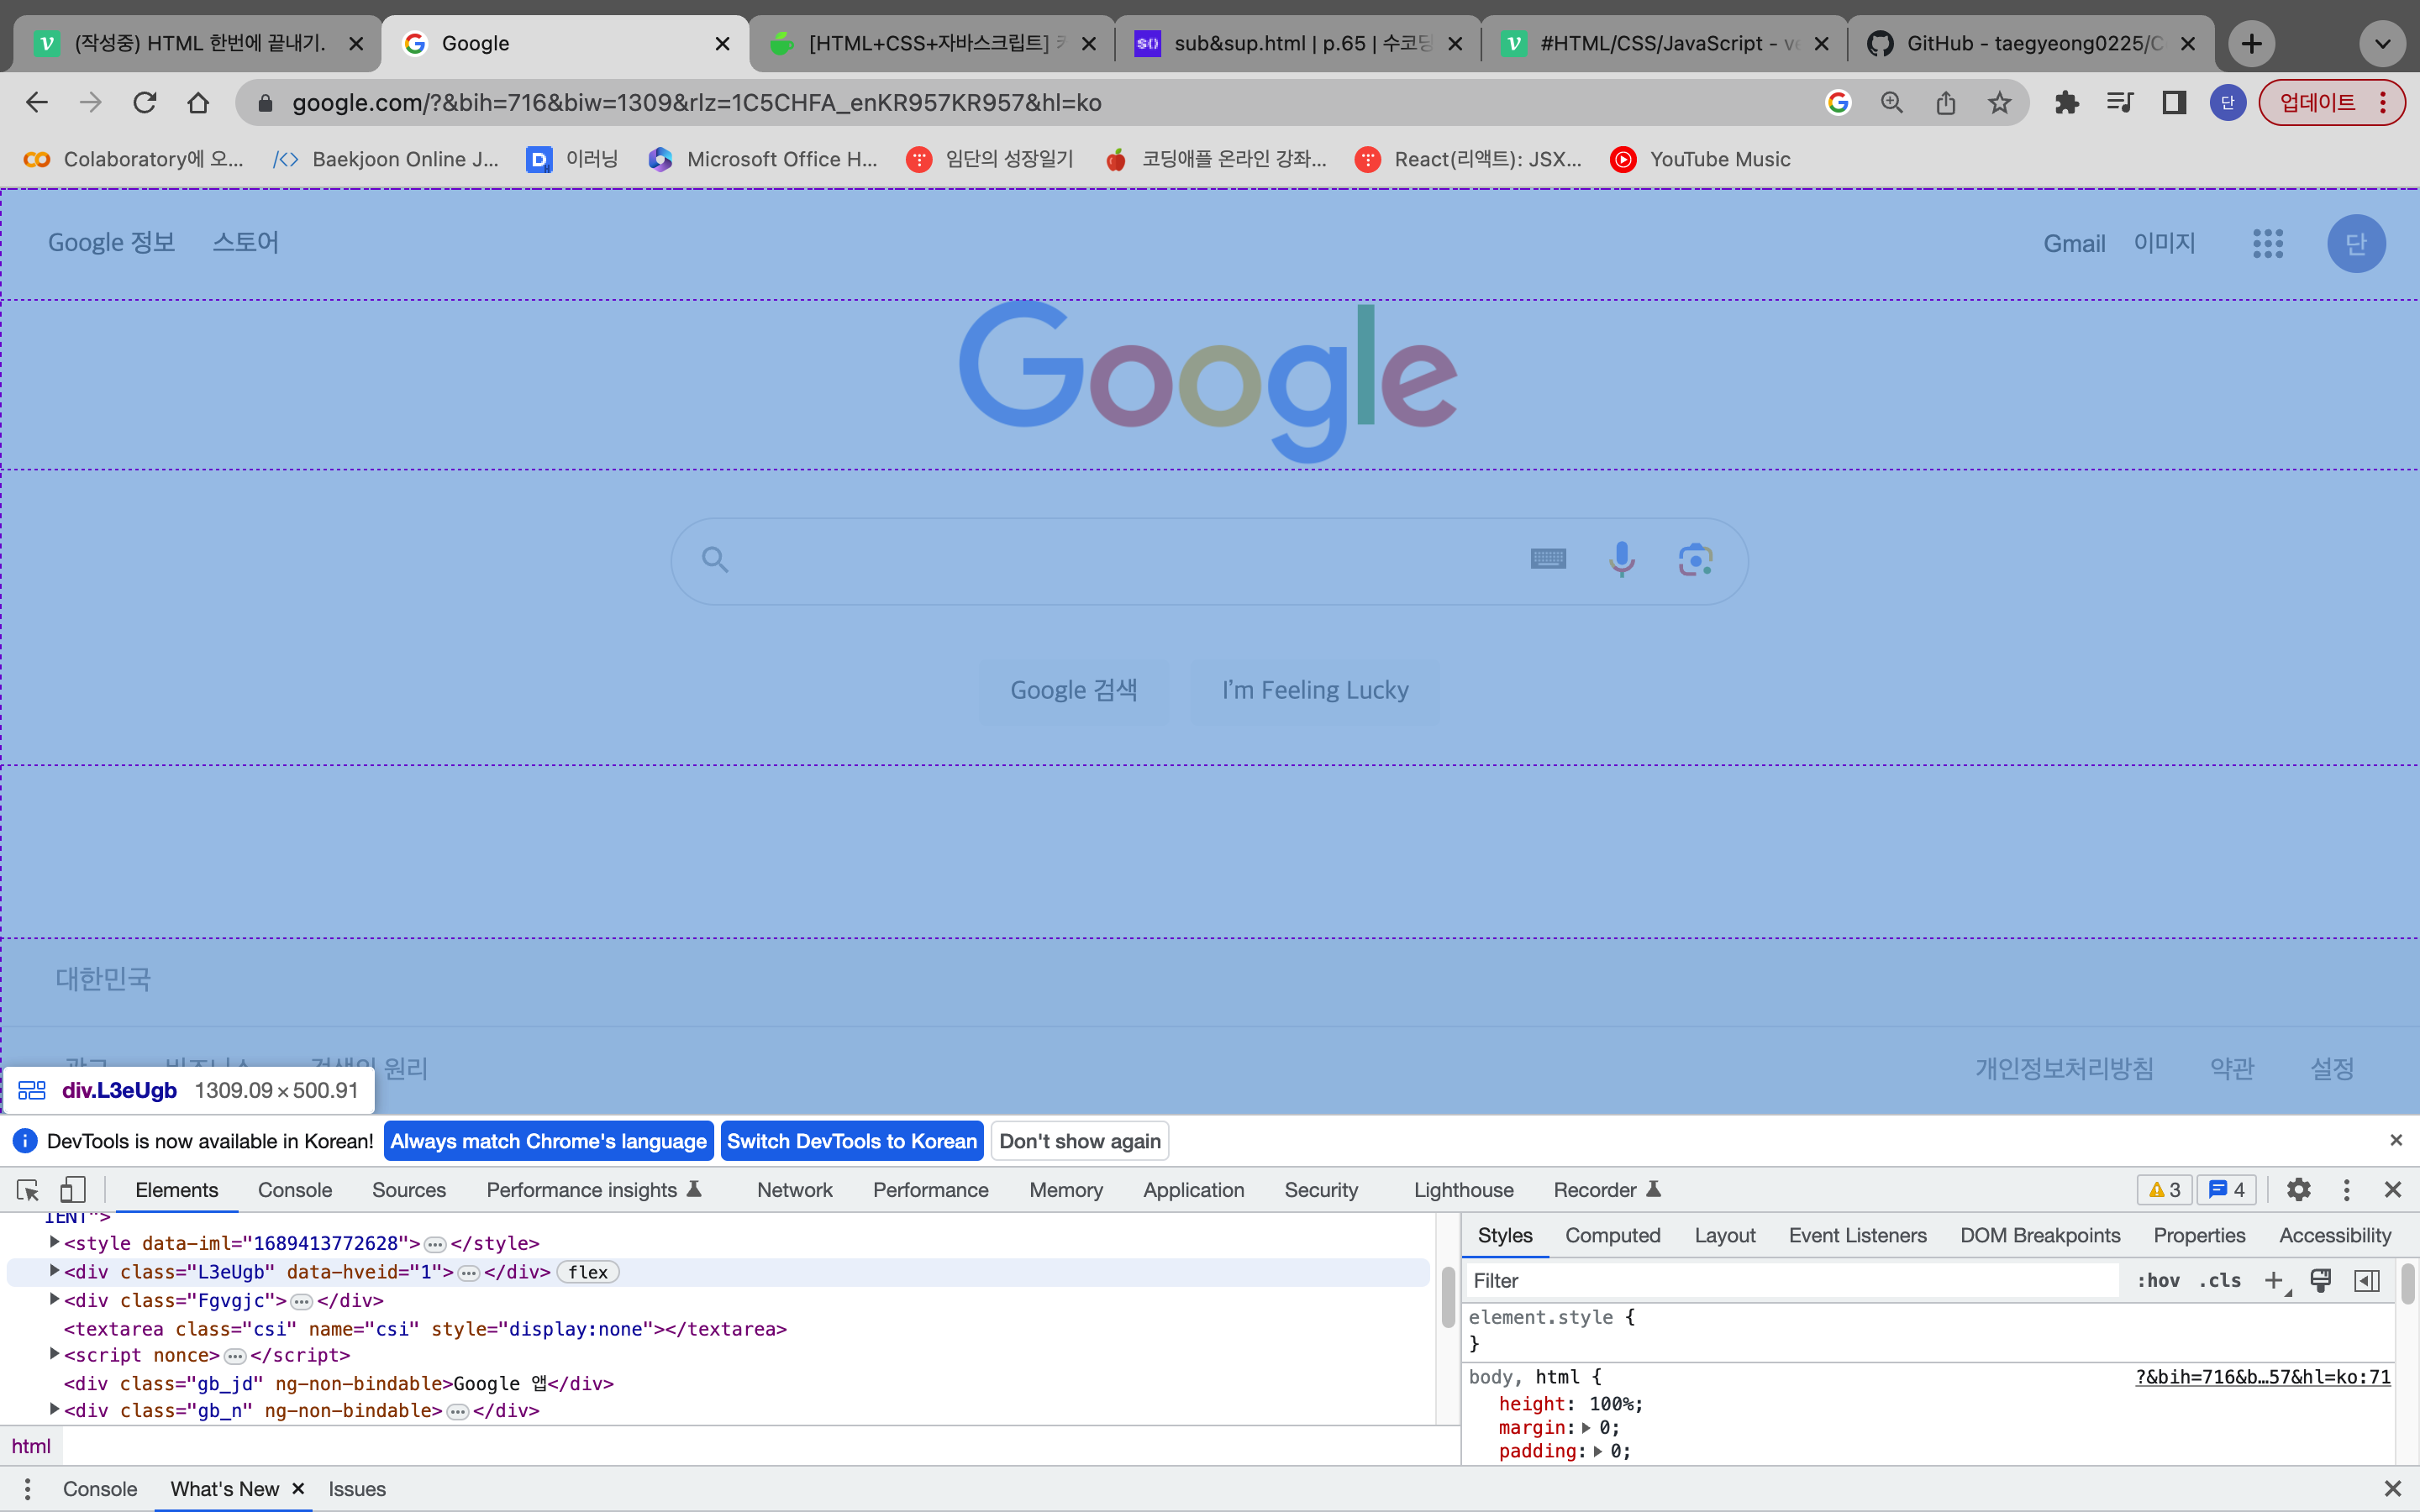
Task: Switch to the GitHub taegyeong0225 tab
Action: pyautogui.click(x=2030, y=43)
